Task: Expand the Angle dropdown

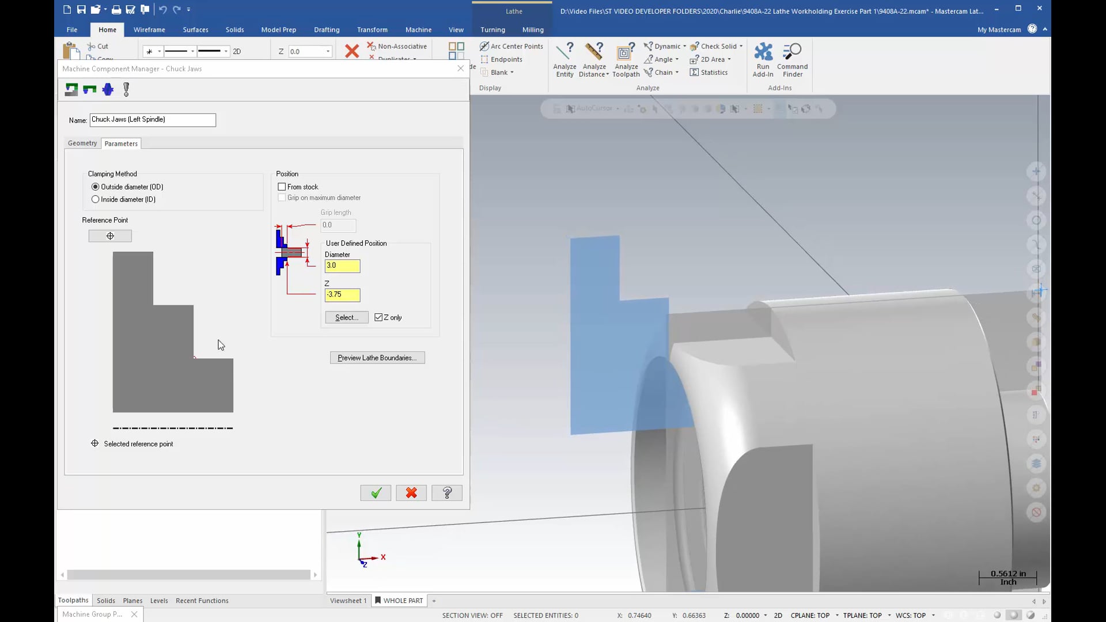Action: [677, 59]
